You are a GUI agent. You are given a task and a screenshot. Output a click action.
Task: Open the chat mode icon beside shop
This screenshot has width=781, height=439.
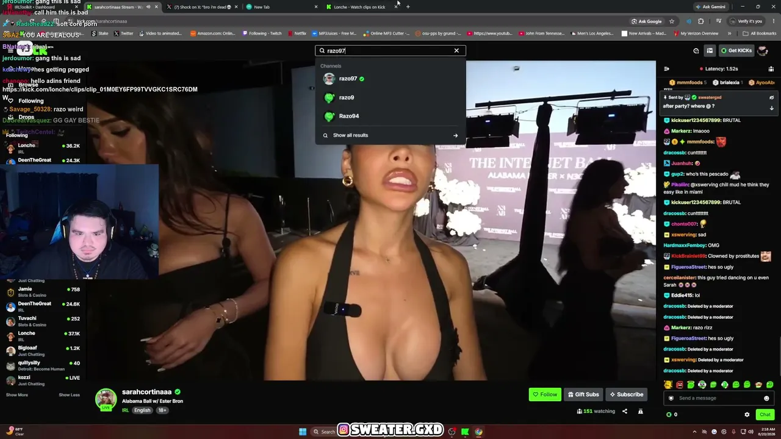(696, 51)
